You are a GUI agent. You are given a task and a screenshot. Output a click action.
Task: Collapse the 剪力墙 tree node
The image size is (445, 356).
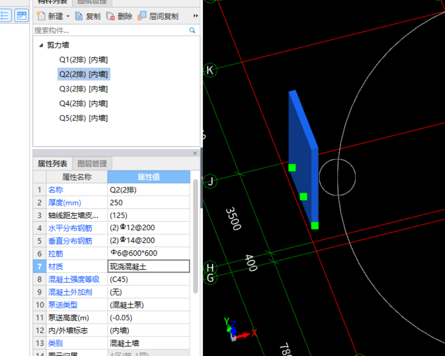[41, 45]
